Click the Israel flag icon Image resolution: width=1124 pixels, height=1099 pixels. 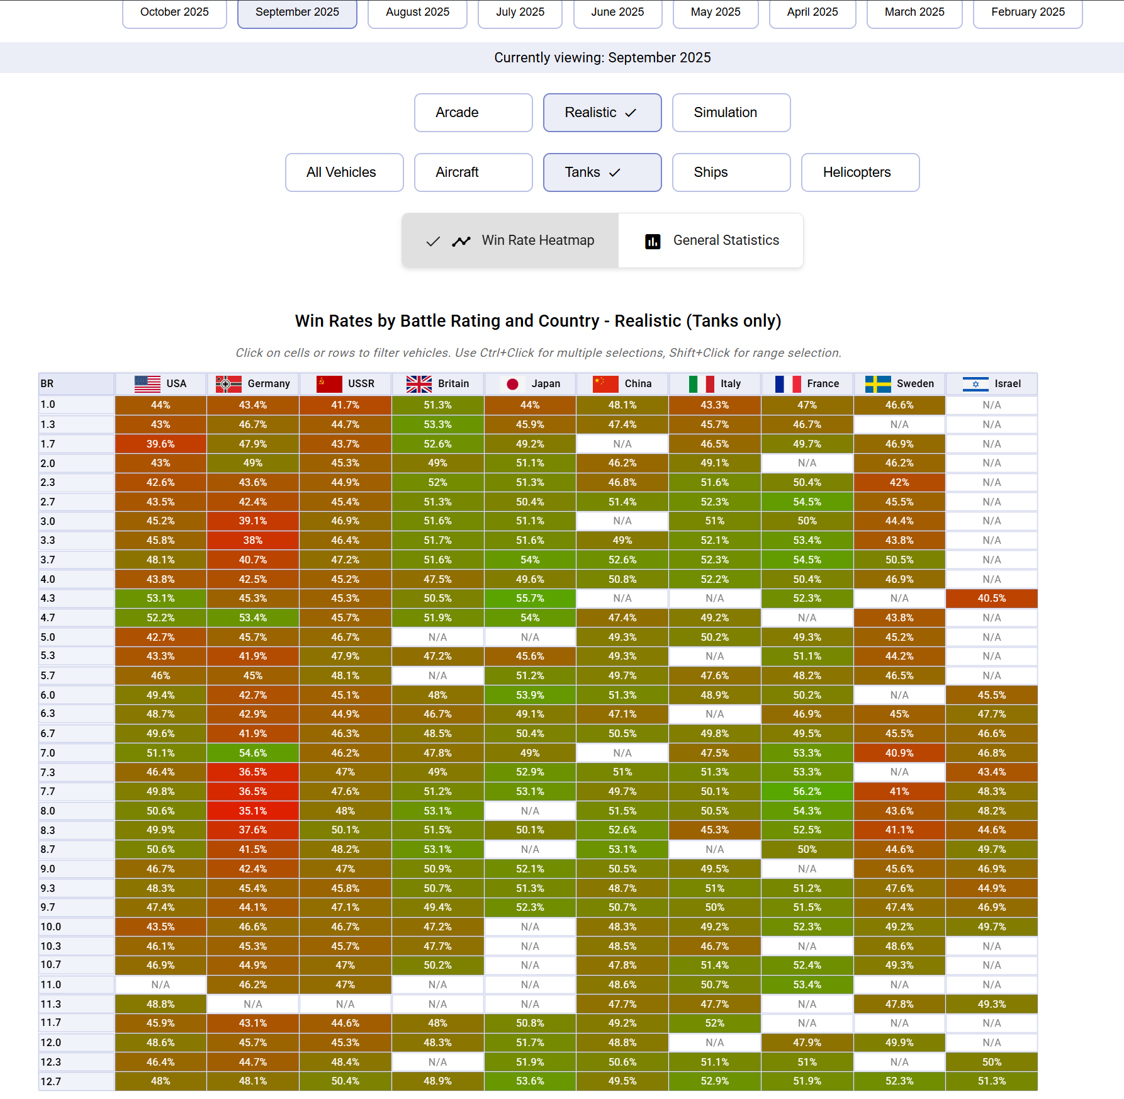(975, 384)
